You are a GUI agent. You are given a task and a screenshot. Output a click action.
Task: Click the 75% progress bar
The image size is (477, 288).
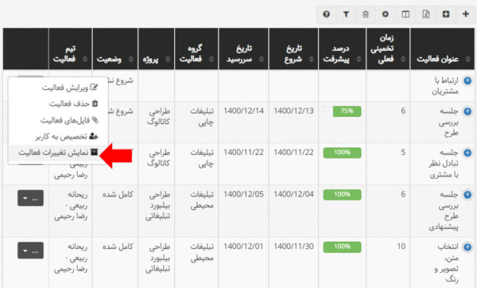(342, 111)
